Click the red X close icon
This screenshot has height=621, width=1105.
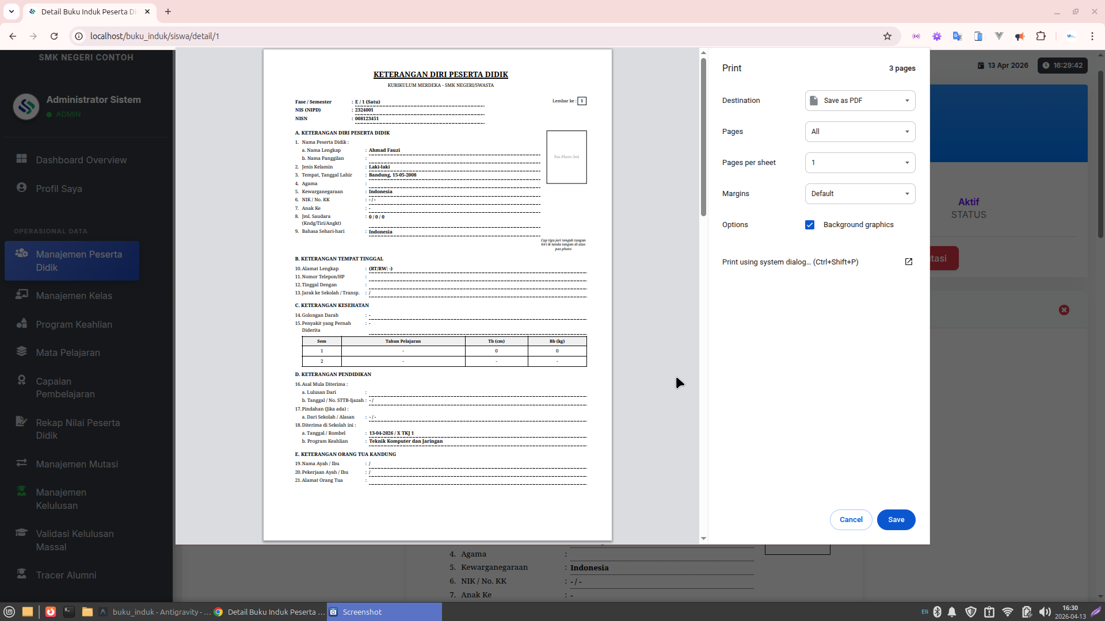click(1064, 310)
